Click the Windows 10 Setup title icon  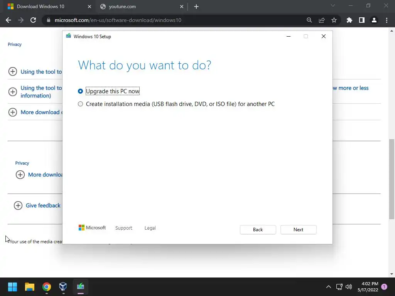point(69,36)
